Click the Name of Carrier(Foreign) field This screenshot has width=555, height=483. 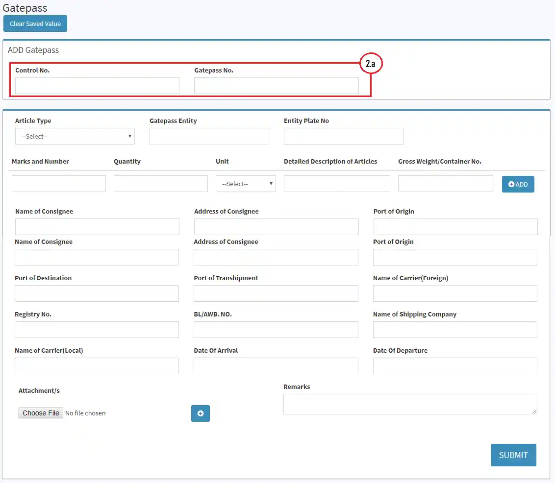(x=455, y=293)
